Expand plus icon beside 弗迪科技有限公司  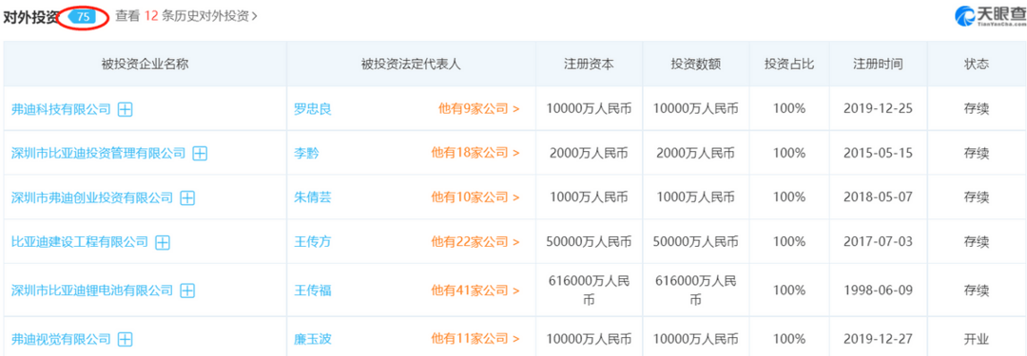coord(126,109)
